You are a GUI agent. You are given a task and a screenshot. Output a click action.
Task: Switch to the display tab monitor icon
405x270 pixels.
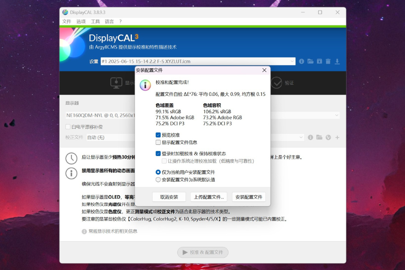pyautogui.click(x=116, y=83)
